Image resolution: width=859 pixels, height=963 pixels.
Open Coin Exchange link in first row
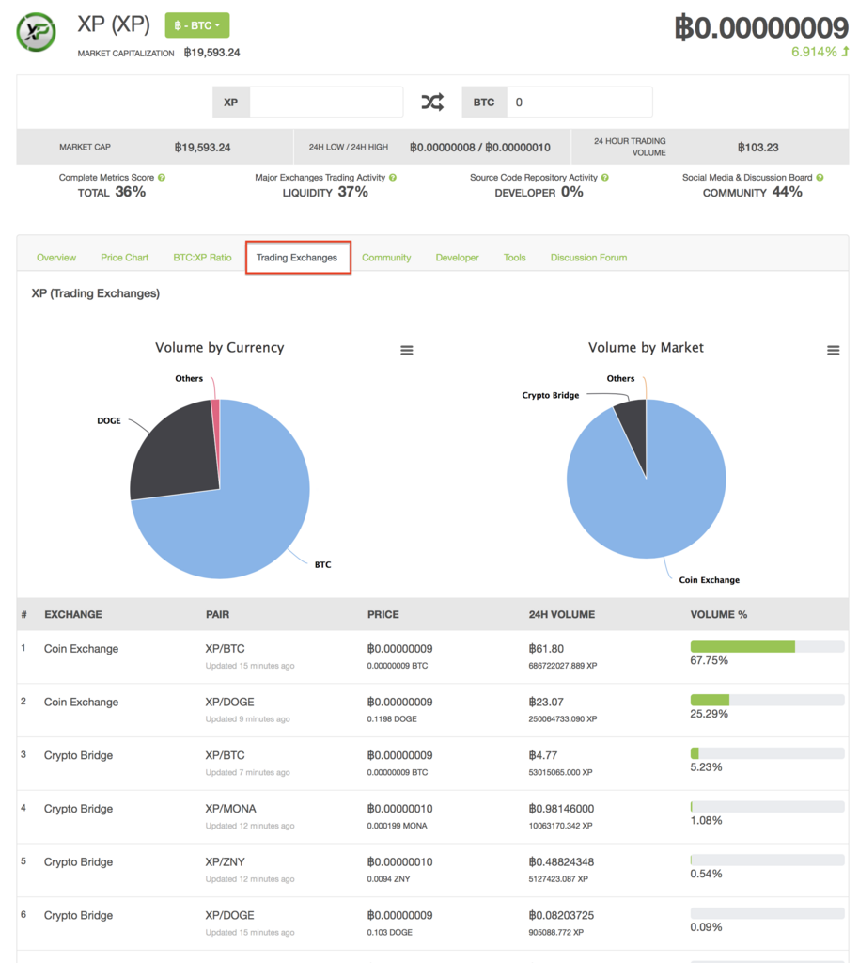pos(81,649)
